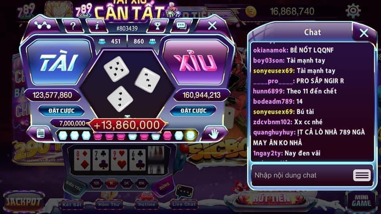
Task: Open the info icon in Tài Xỉu panel
Action: pos(97,26)
